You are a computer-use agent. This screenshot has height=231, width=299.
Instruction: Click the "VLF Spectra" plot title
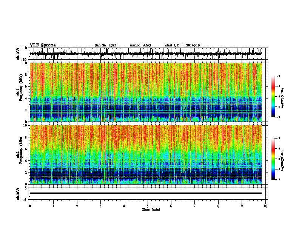(43, 45)
